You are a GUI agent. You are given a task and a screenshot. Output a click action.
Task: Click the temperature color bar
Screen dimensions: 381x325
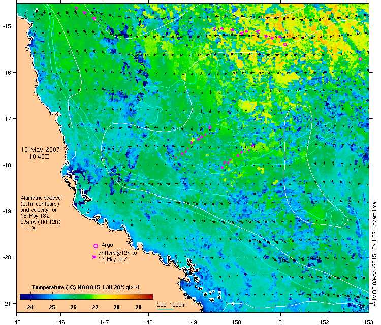coord(86,297)
